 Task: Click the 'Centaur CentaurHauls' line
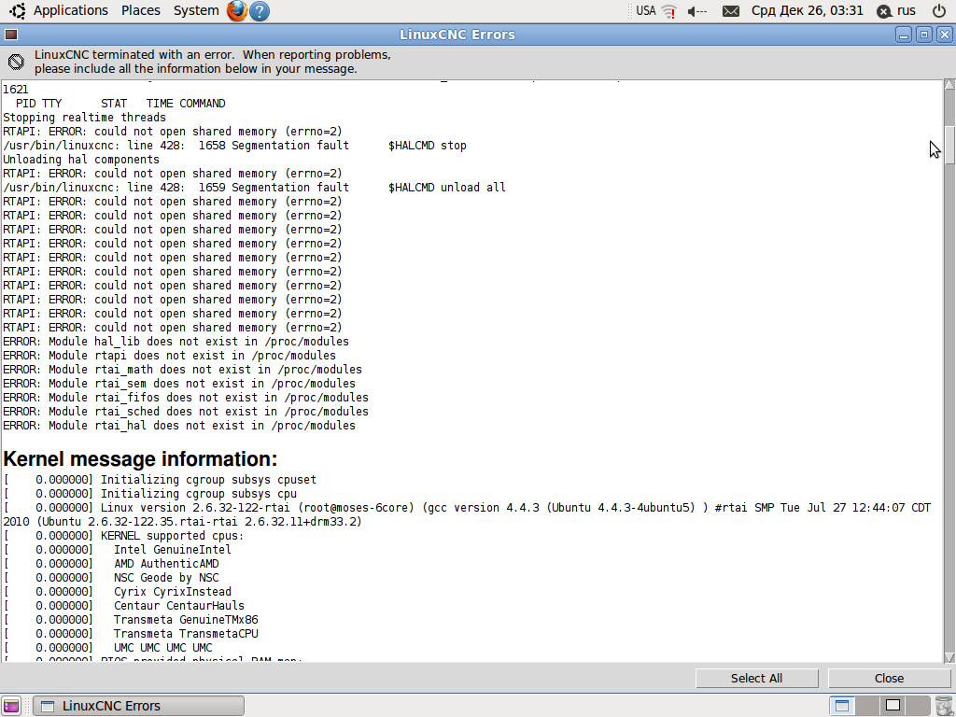[124, 605]
